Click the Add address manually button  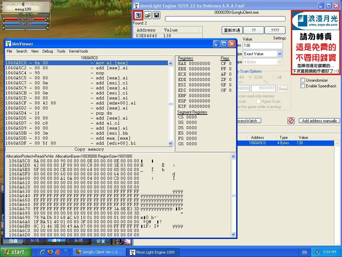319,121
